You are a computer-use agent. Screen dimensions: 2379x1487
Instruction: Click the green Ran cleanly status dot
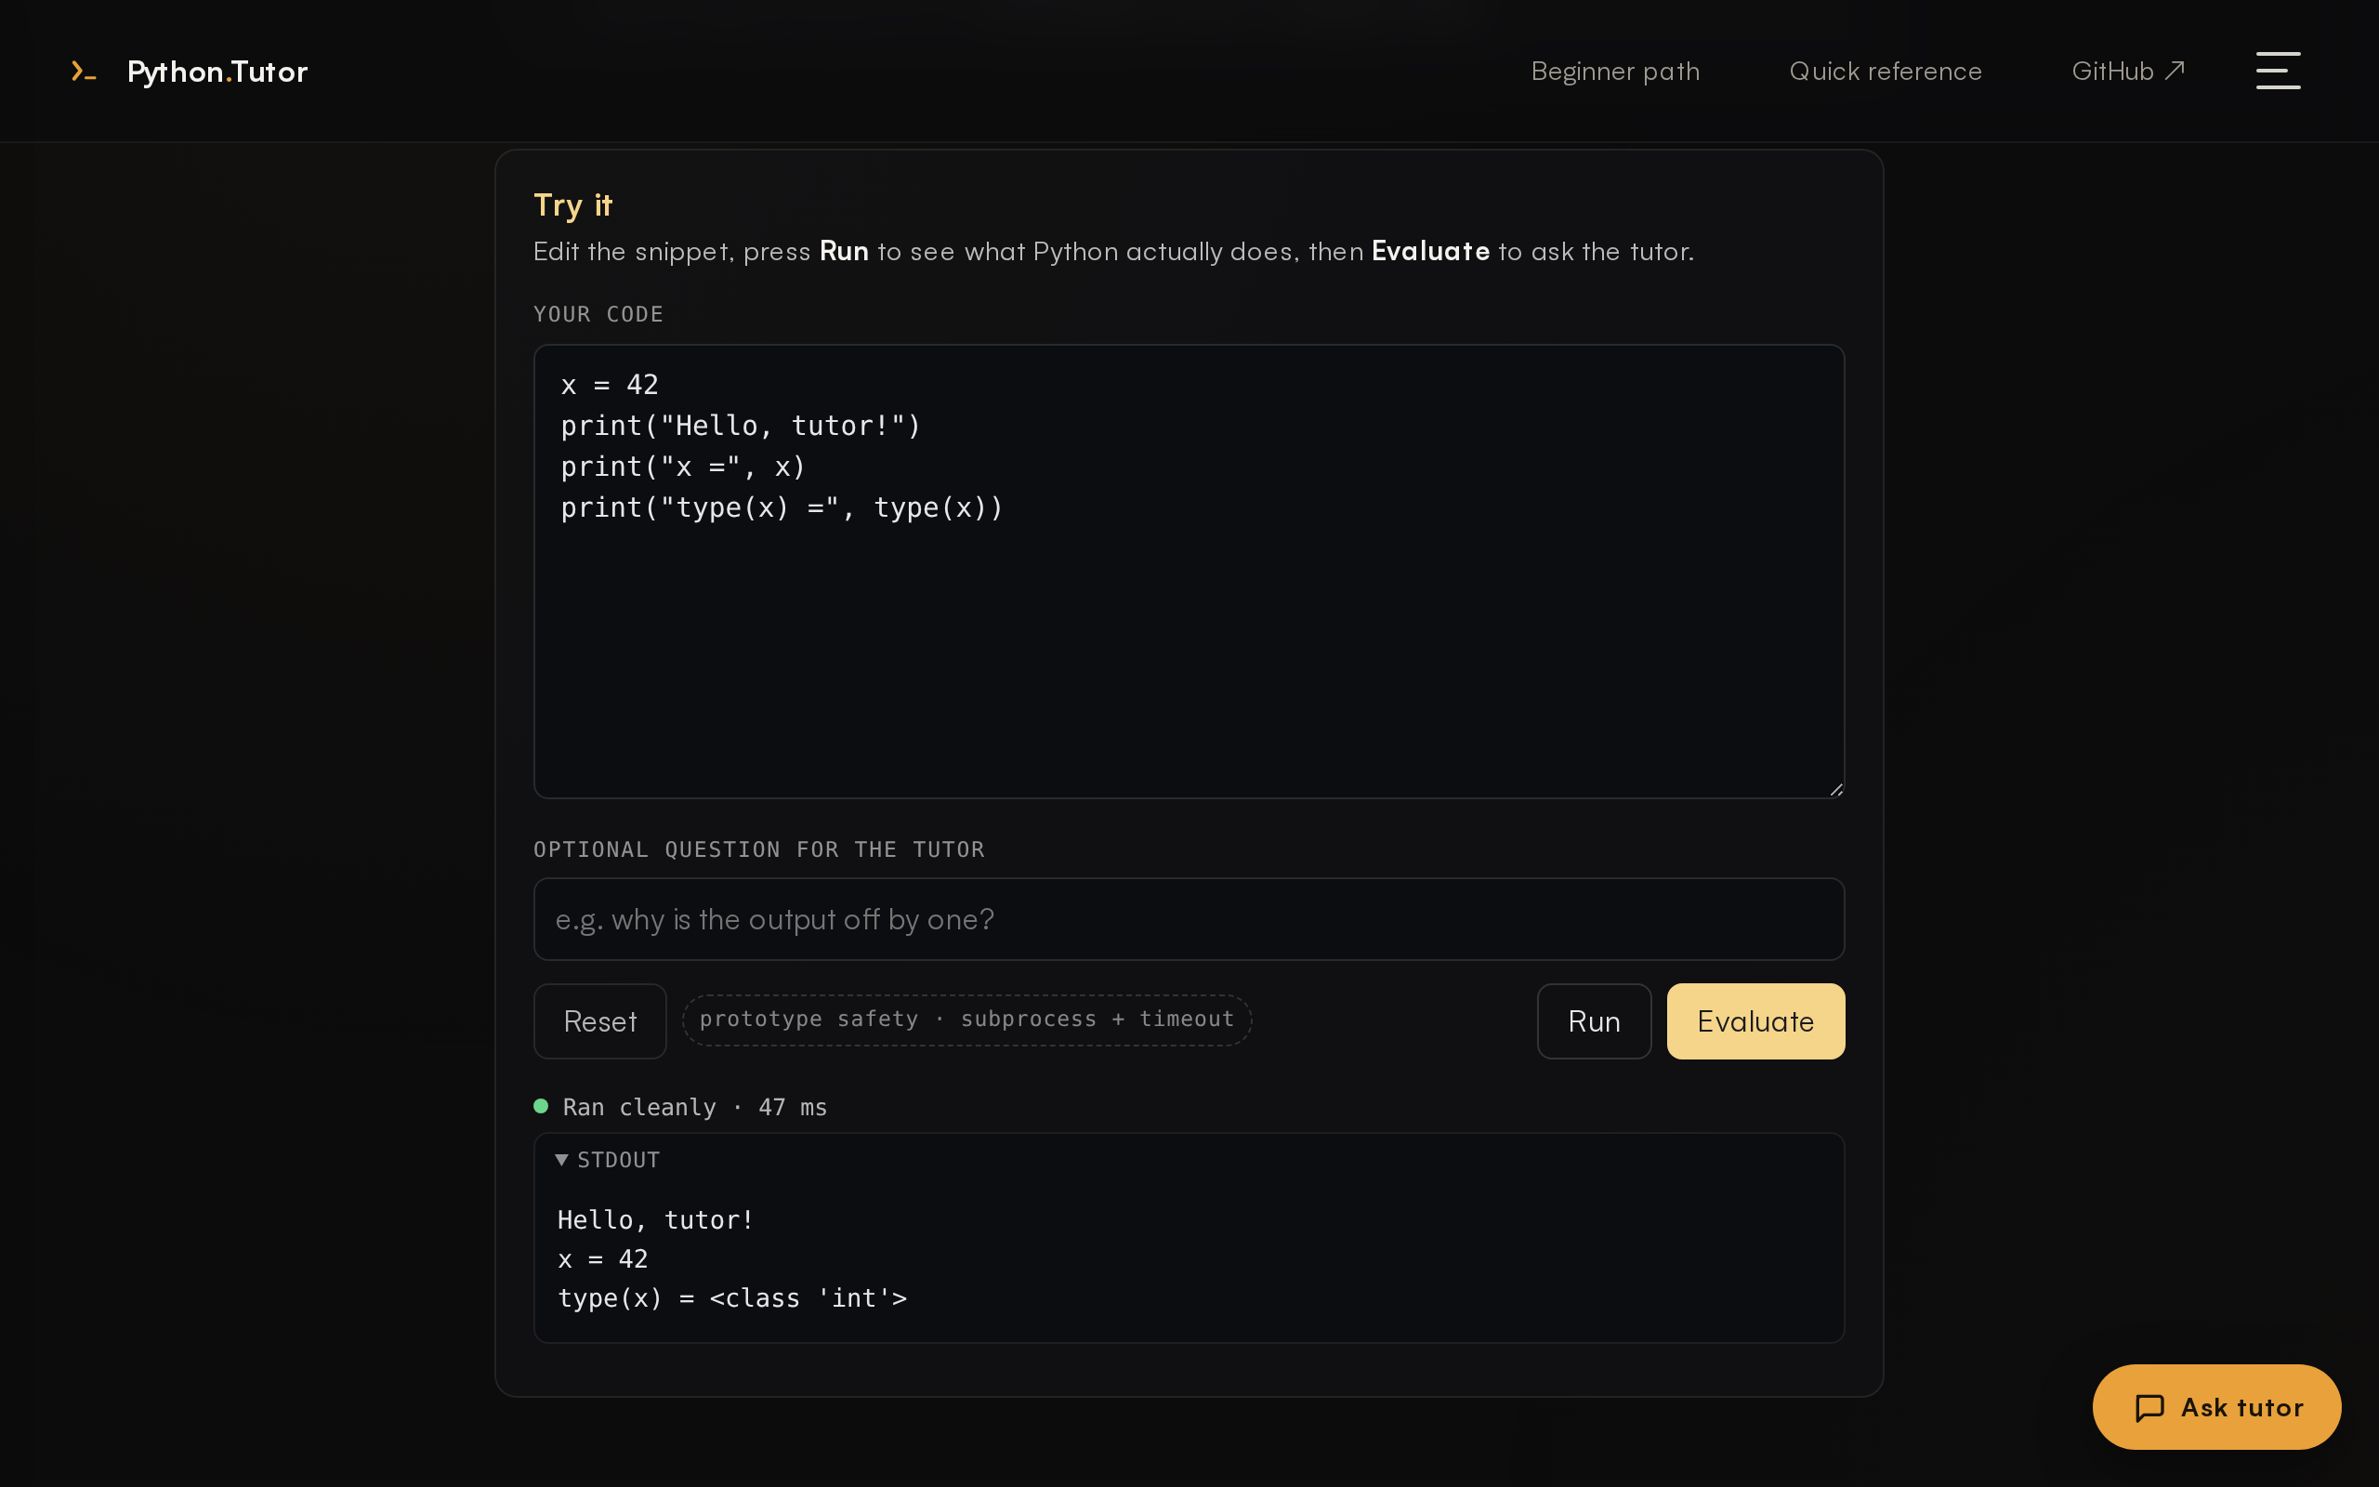(x=541, y=1106)
